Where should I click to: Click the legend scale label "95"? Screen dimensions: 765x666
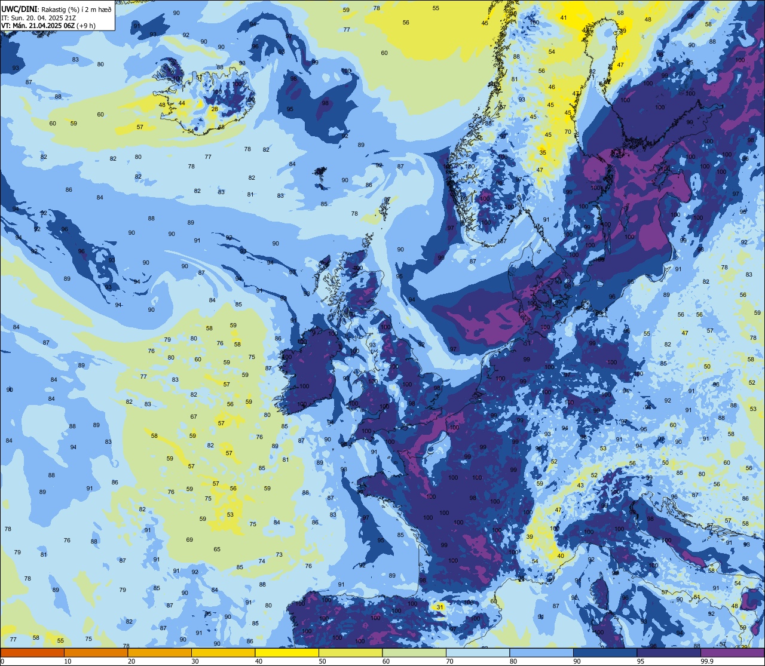click(x=641, y=661)
